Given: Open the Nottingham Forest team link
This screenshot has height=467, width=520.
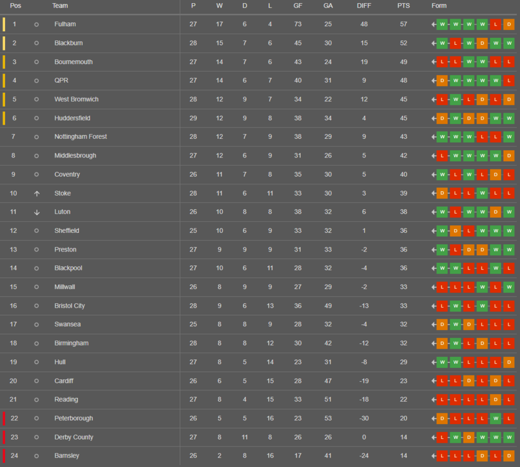Looking at the screenshot, I should pos(80,136).
